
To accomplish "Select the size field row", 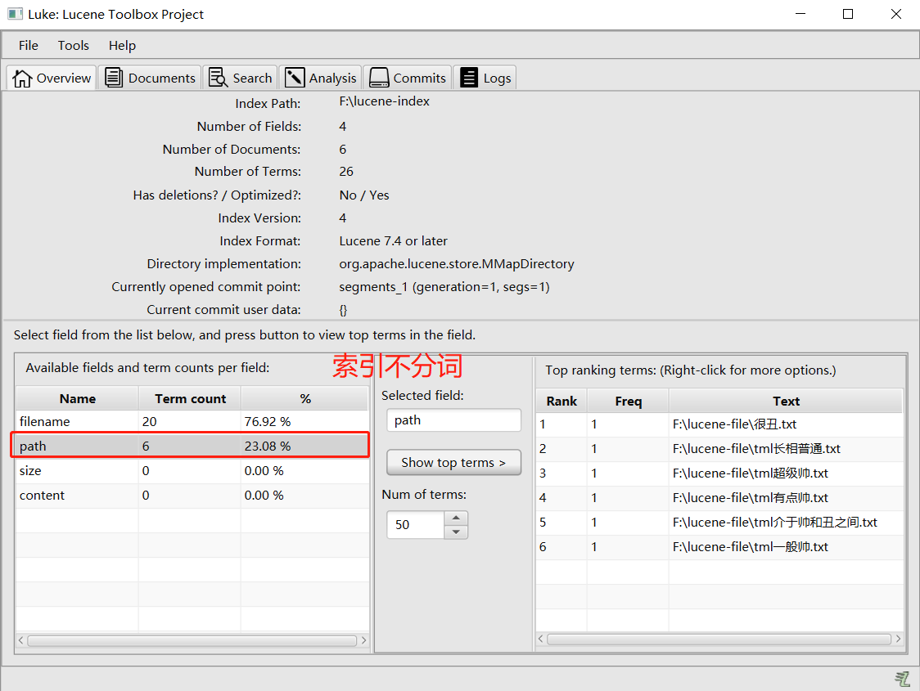I will (x=192, y=471).
